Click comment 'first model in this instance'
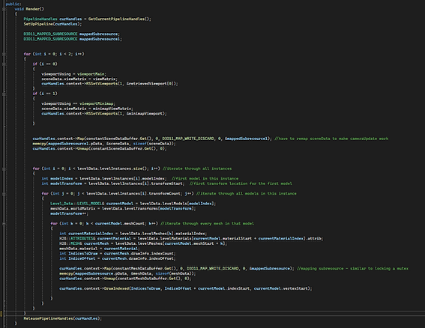 205,178
